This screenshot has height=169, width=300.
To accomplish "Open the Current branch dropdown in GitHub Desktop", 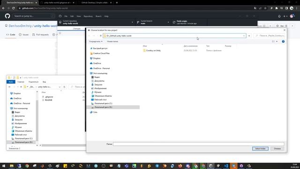I will pyautogui.click(x=153, y=22).
